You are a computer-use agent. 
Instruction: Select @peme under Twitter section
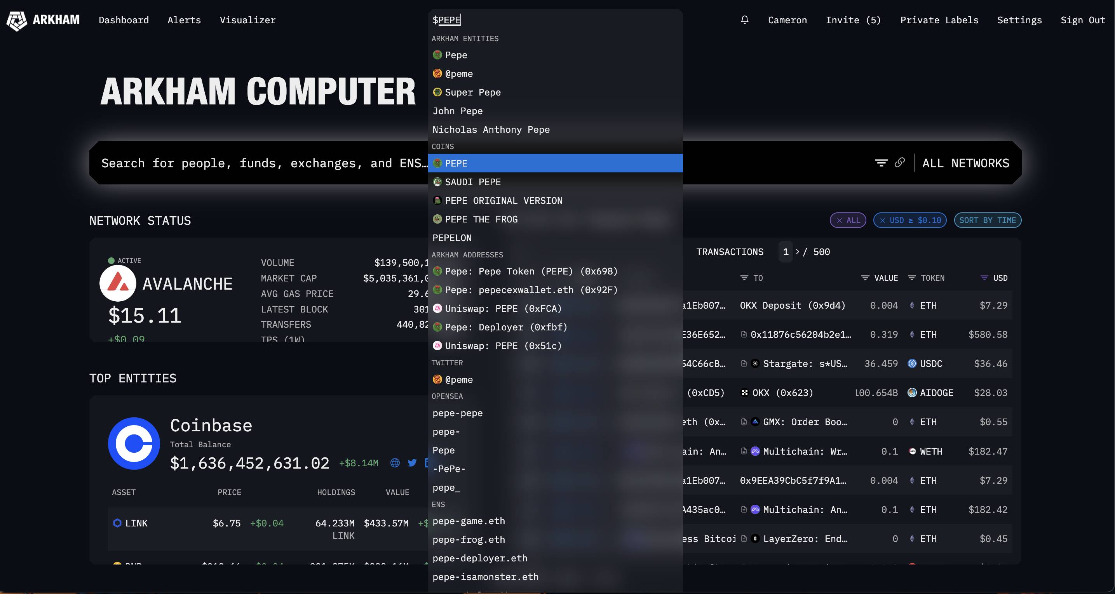[555, 379]
